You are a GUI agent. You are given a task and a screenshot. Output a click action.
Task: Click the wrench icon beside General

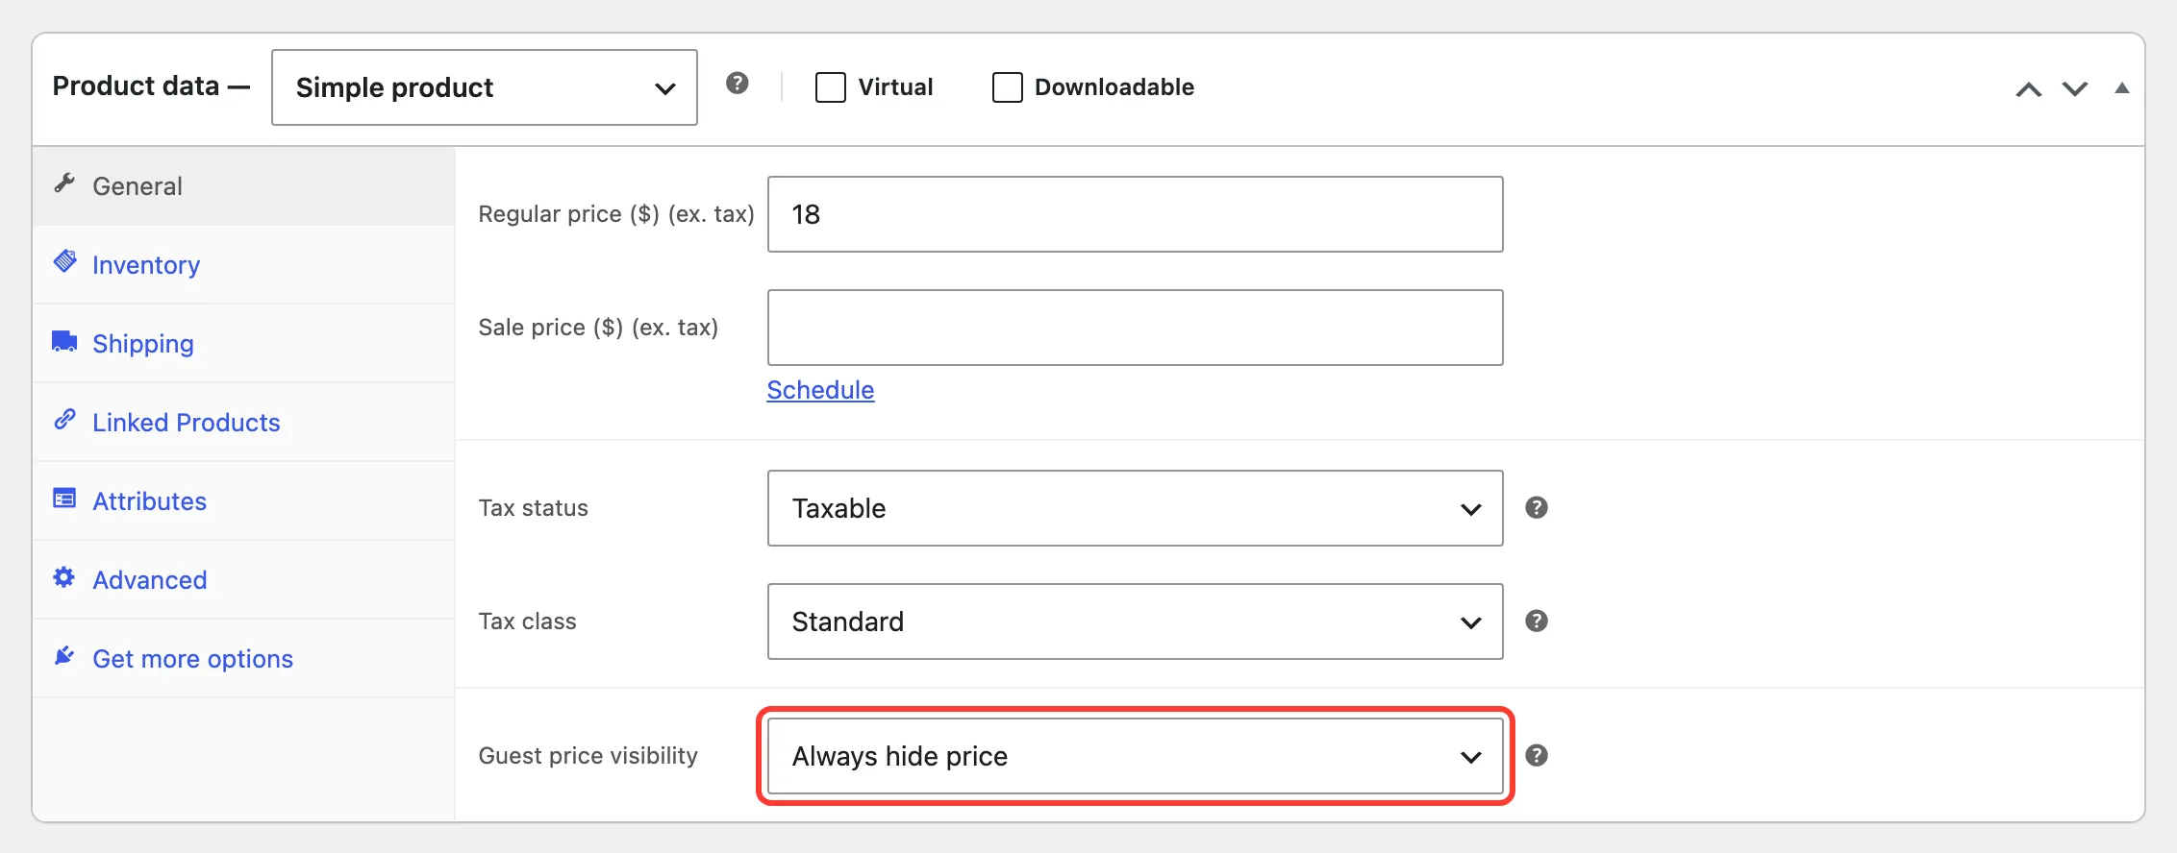point(64,183)
